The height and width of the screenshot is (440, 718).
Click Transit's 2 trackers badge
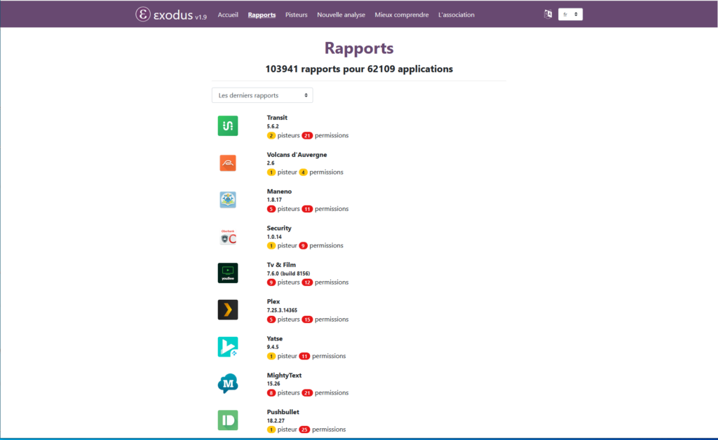[x=271, y=135]
